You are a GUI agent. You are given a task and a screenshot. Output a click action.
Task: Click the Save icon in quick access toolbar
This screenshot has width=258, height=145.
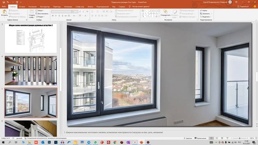4,2
